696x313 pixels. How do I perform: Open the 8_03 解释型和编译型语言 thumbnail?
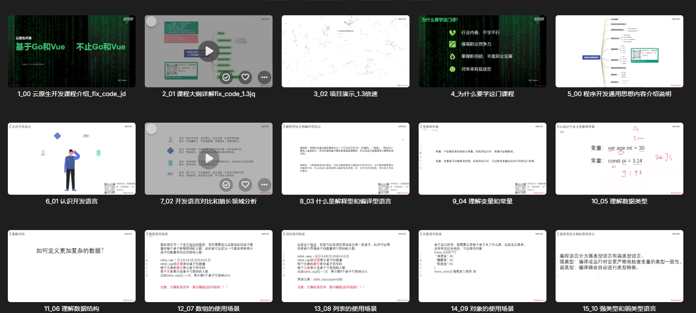coord(345,159)
